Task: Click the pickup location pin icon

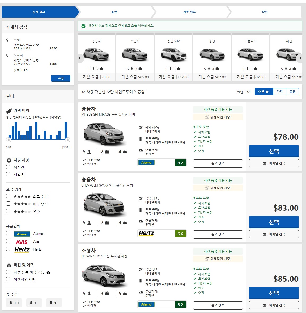Action: click(7, 40)
